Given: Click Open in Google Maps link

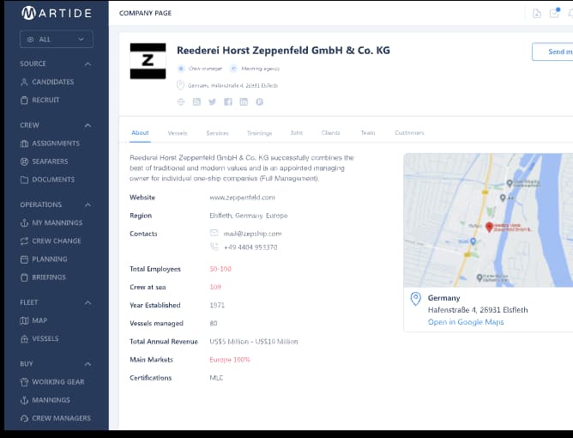Looking at the screenshot, I should (x=466, y=322).
